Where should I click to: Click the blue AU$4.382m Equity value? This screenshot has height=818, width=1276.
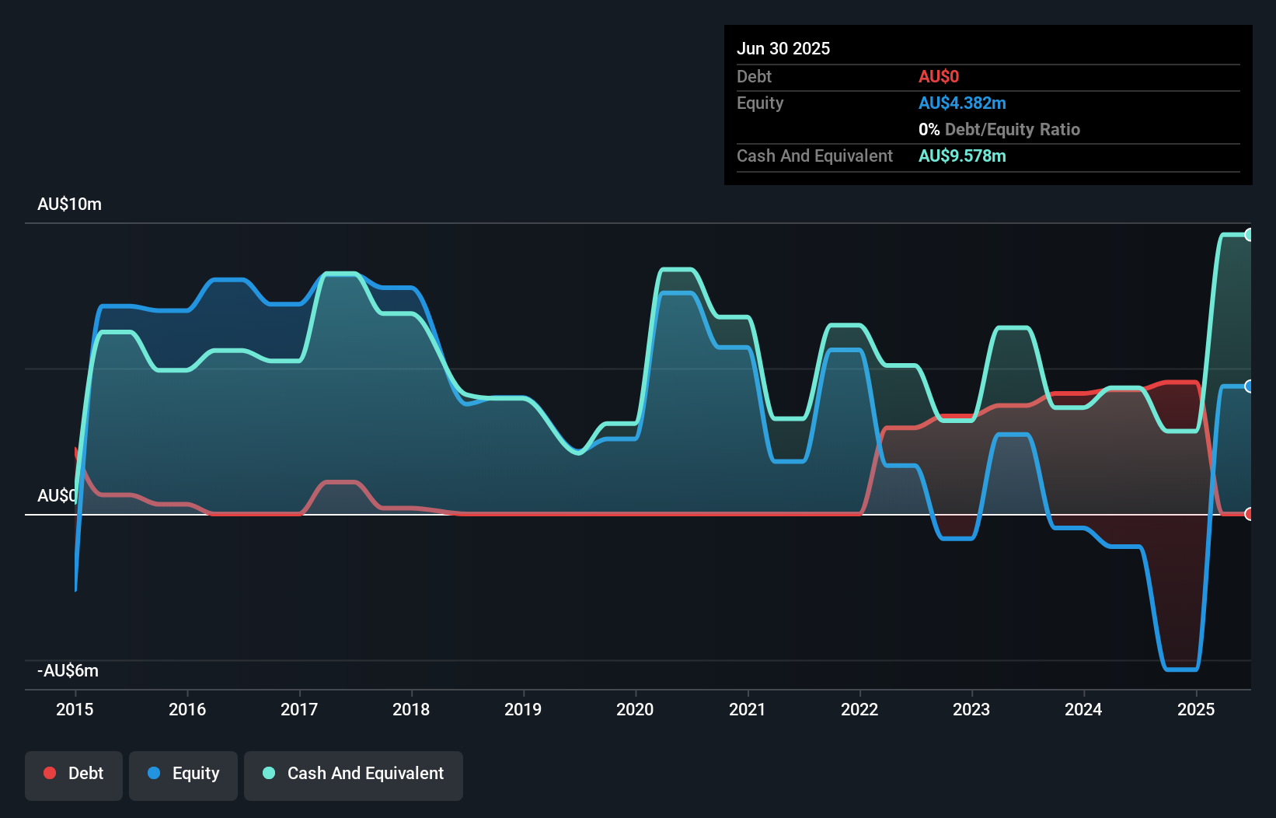[962, 103]
